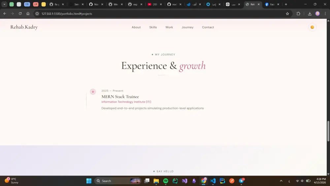Open the Contact nav link

pyautogui.click(x=208, y=27)
